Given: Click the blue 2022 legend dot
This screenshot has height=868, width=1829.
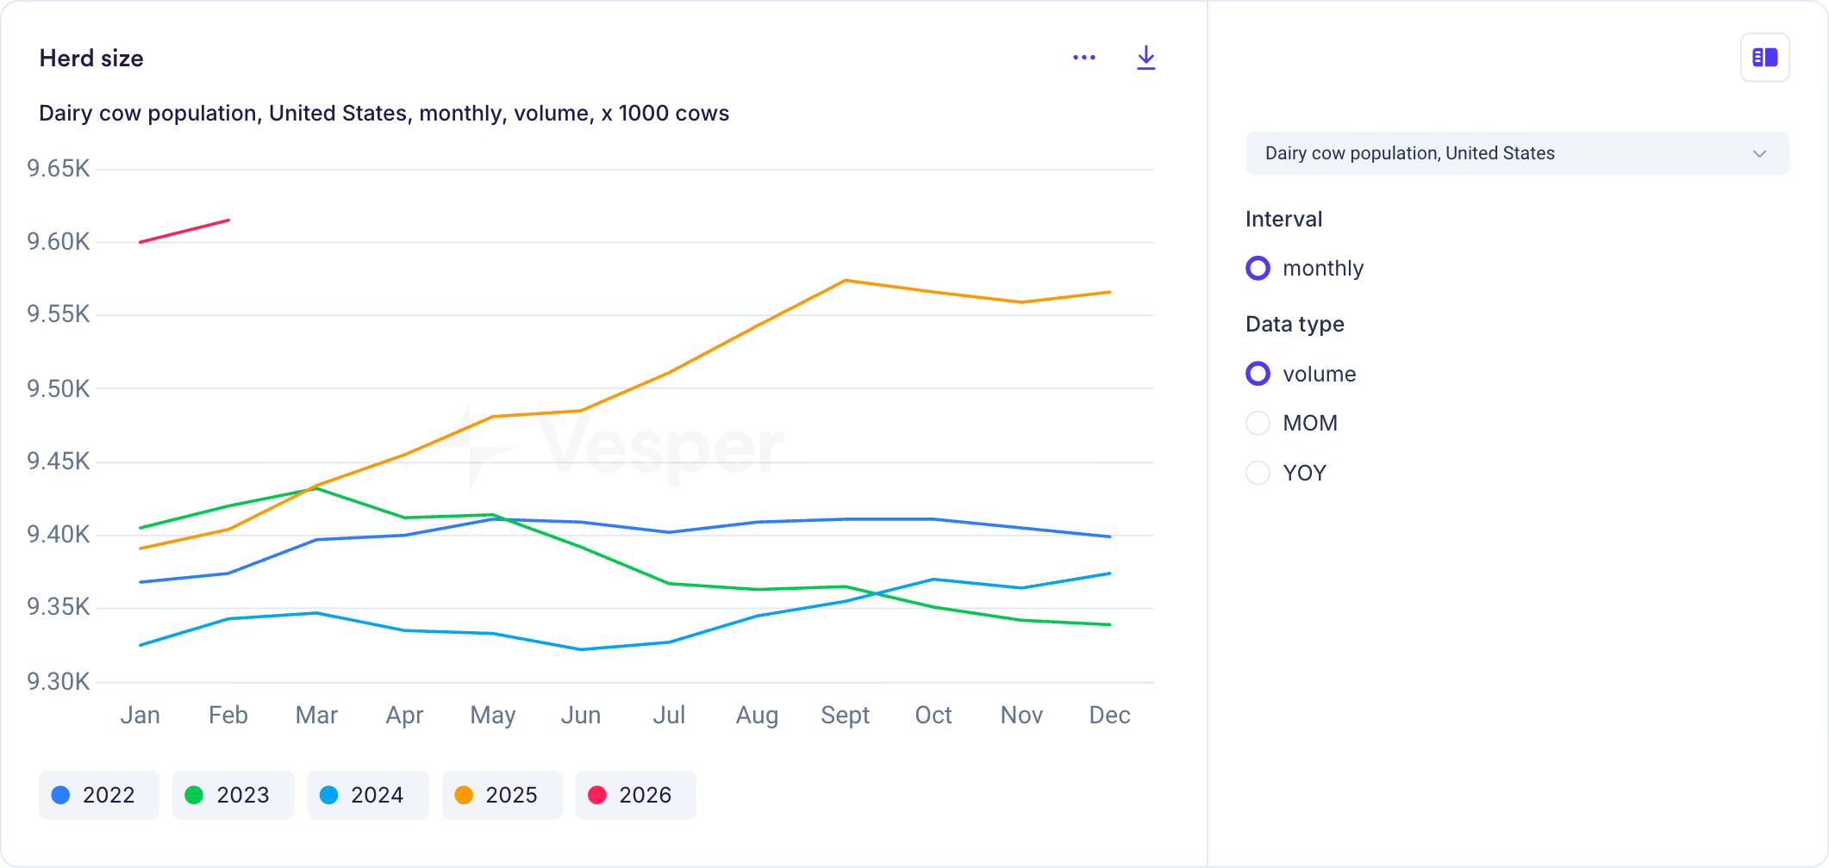Looking at the screenshot, I should [60, 795].
